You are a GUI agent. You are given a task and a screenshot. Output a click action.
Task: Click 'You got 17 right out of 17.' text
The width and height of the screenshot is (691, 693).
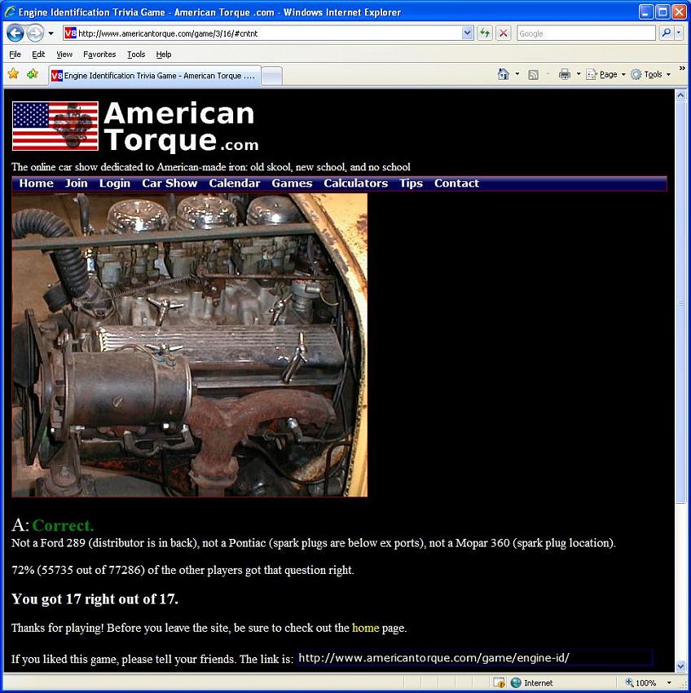pyautogui.click(x=95, y=599)
